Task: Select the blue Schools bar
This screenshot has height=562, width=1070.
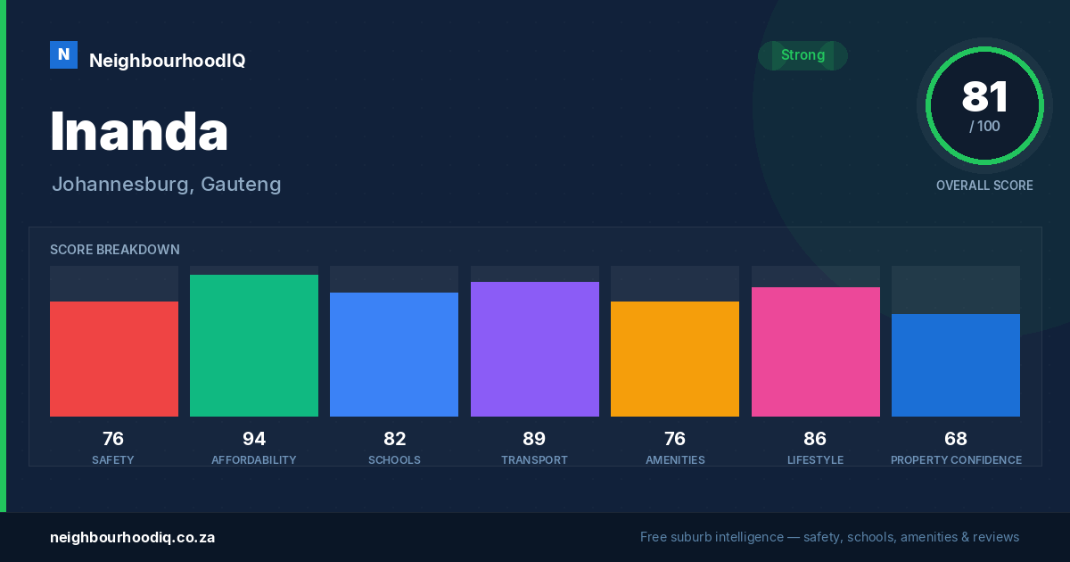Action: pos(394,354)
